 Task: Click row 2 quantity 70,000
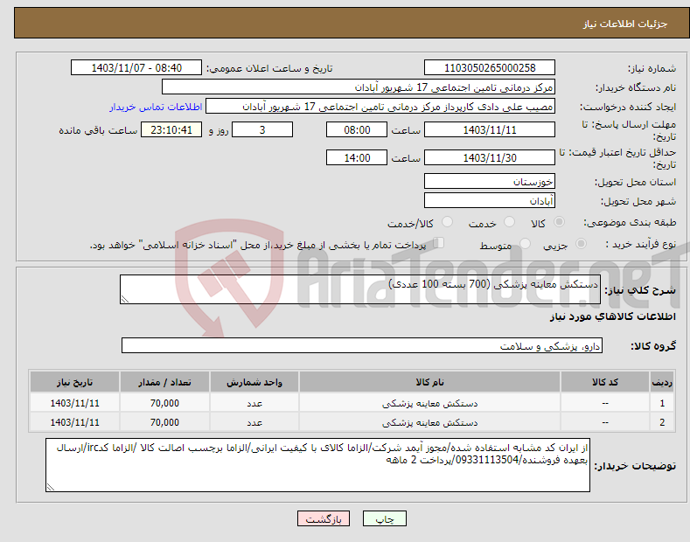click(164, 422)
